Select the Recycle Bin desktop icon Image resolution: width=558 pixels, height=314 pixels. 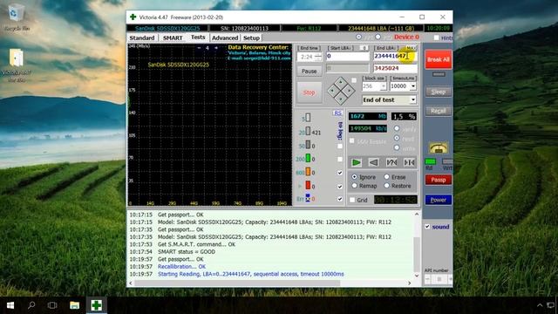(x=17, y=17)
